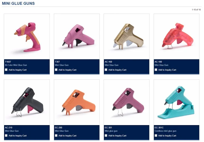The height and width of the screenshot is (142, 204).
Task: View the teal EC-301C cordless glue gun
Action: [x=177, y=102]
